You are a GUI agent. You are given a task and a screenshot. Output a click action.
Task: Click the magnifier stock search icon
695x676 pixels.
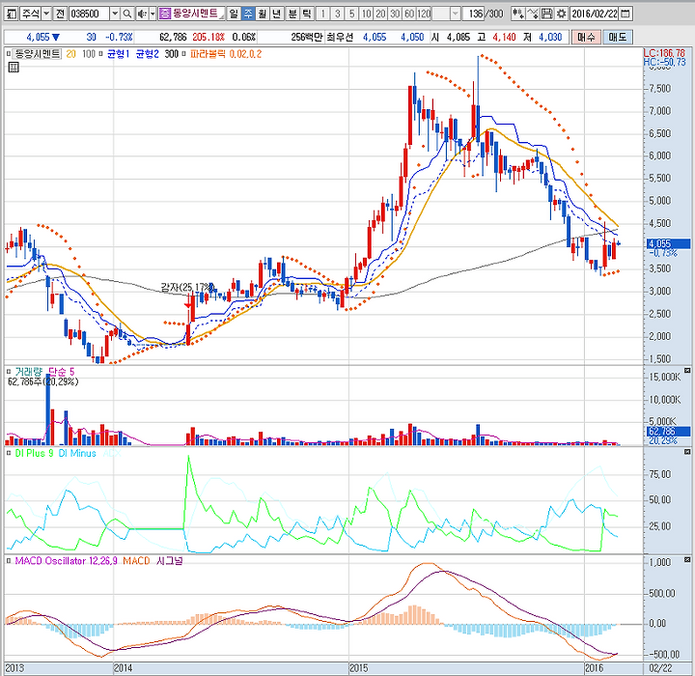(127, 14)
